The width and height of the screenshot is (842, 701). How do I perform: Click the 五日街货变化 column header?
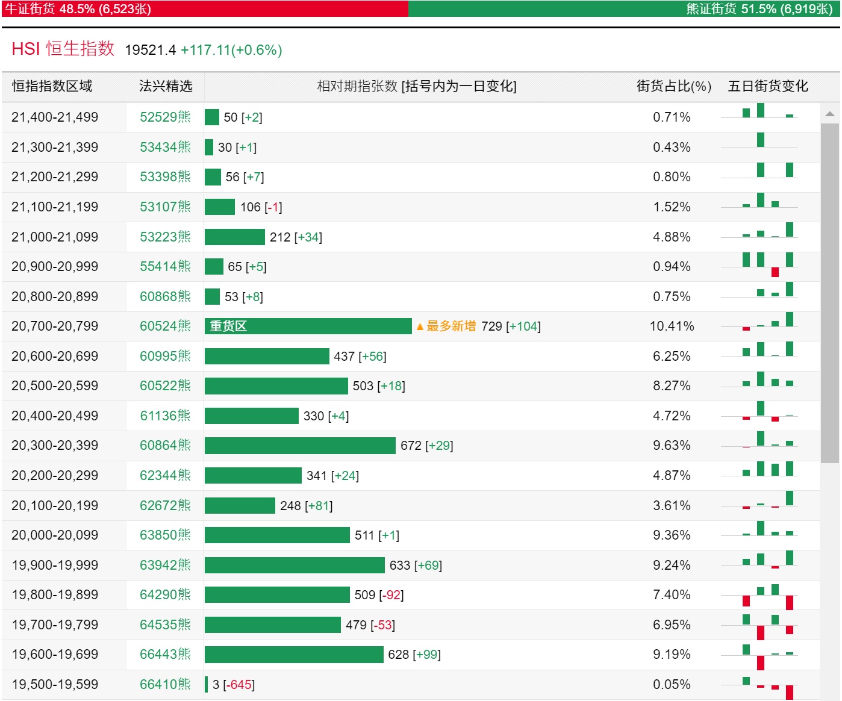(768, 87)
